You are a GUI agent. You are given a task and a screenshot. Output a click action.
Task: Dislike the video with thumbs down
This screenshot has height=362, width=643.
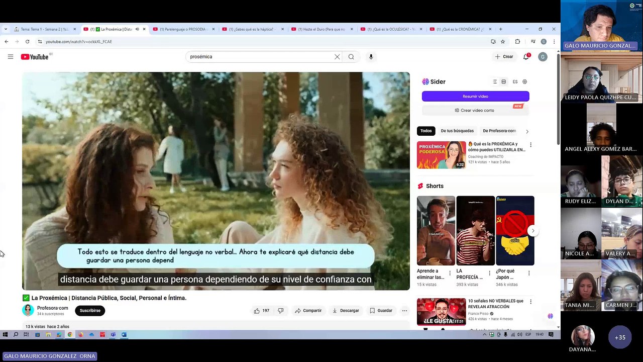coord(281,311)
